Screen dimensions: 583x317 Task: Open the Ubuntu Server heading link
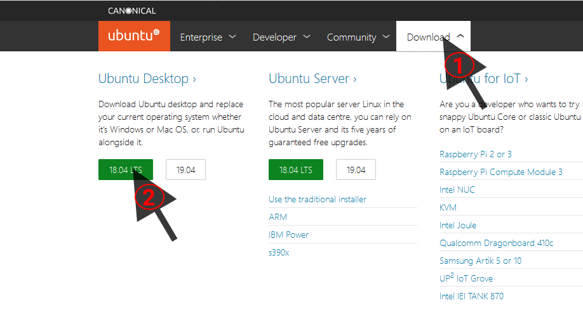pos(312,79)
